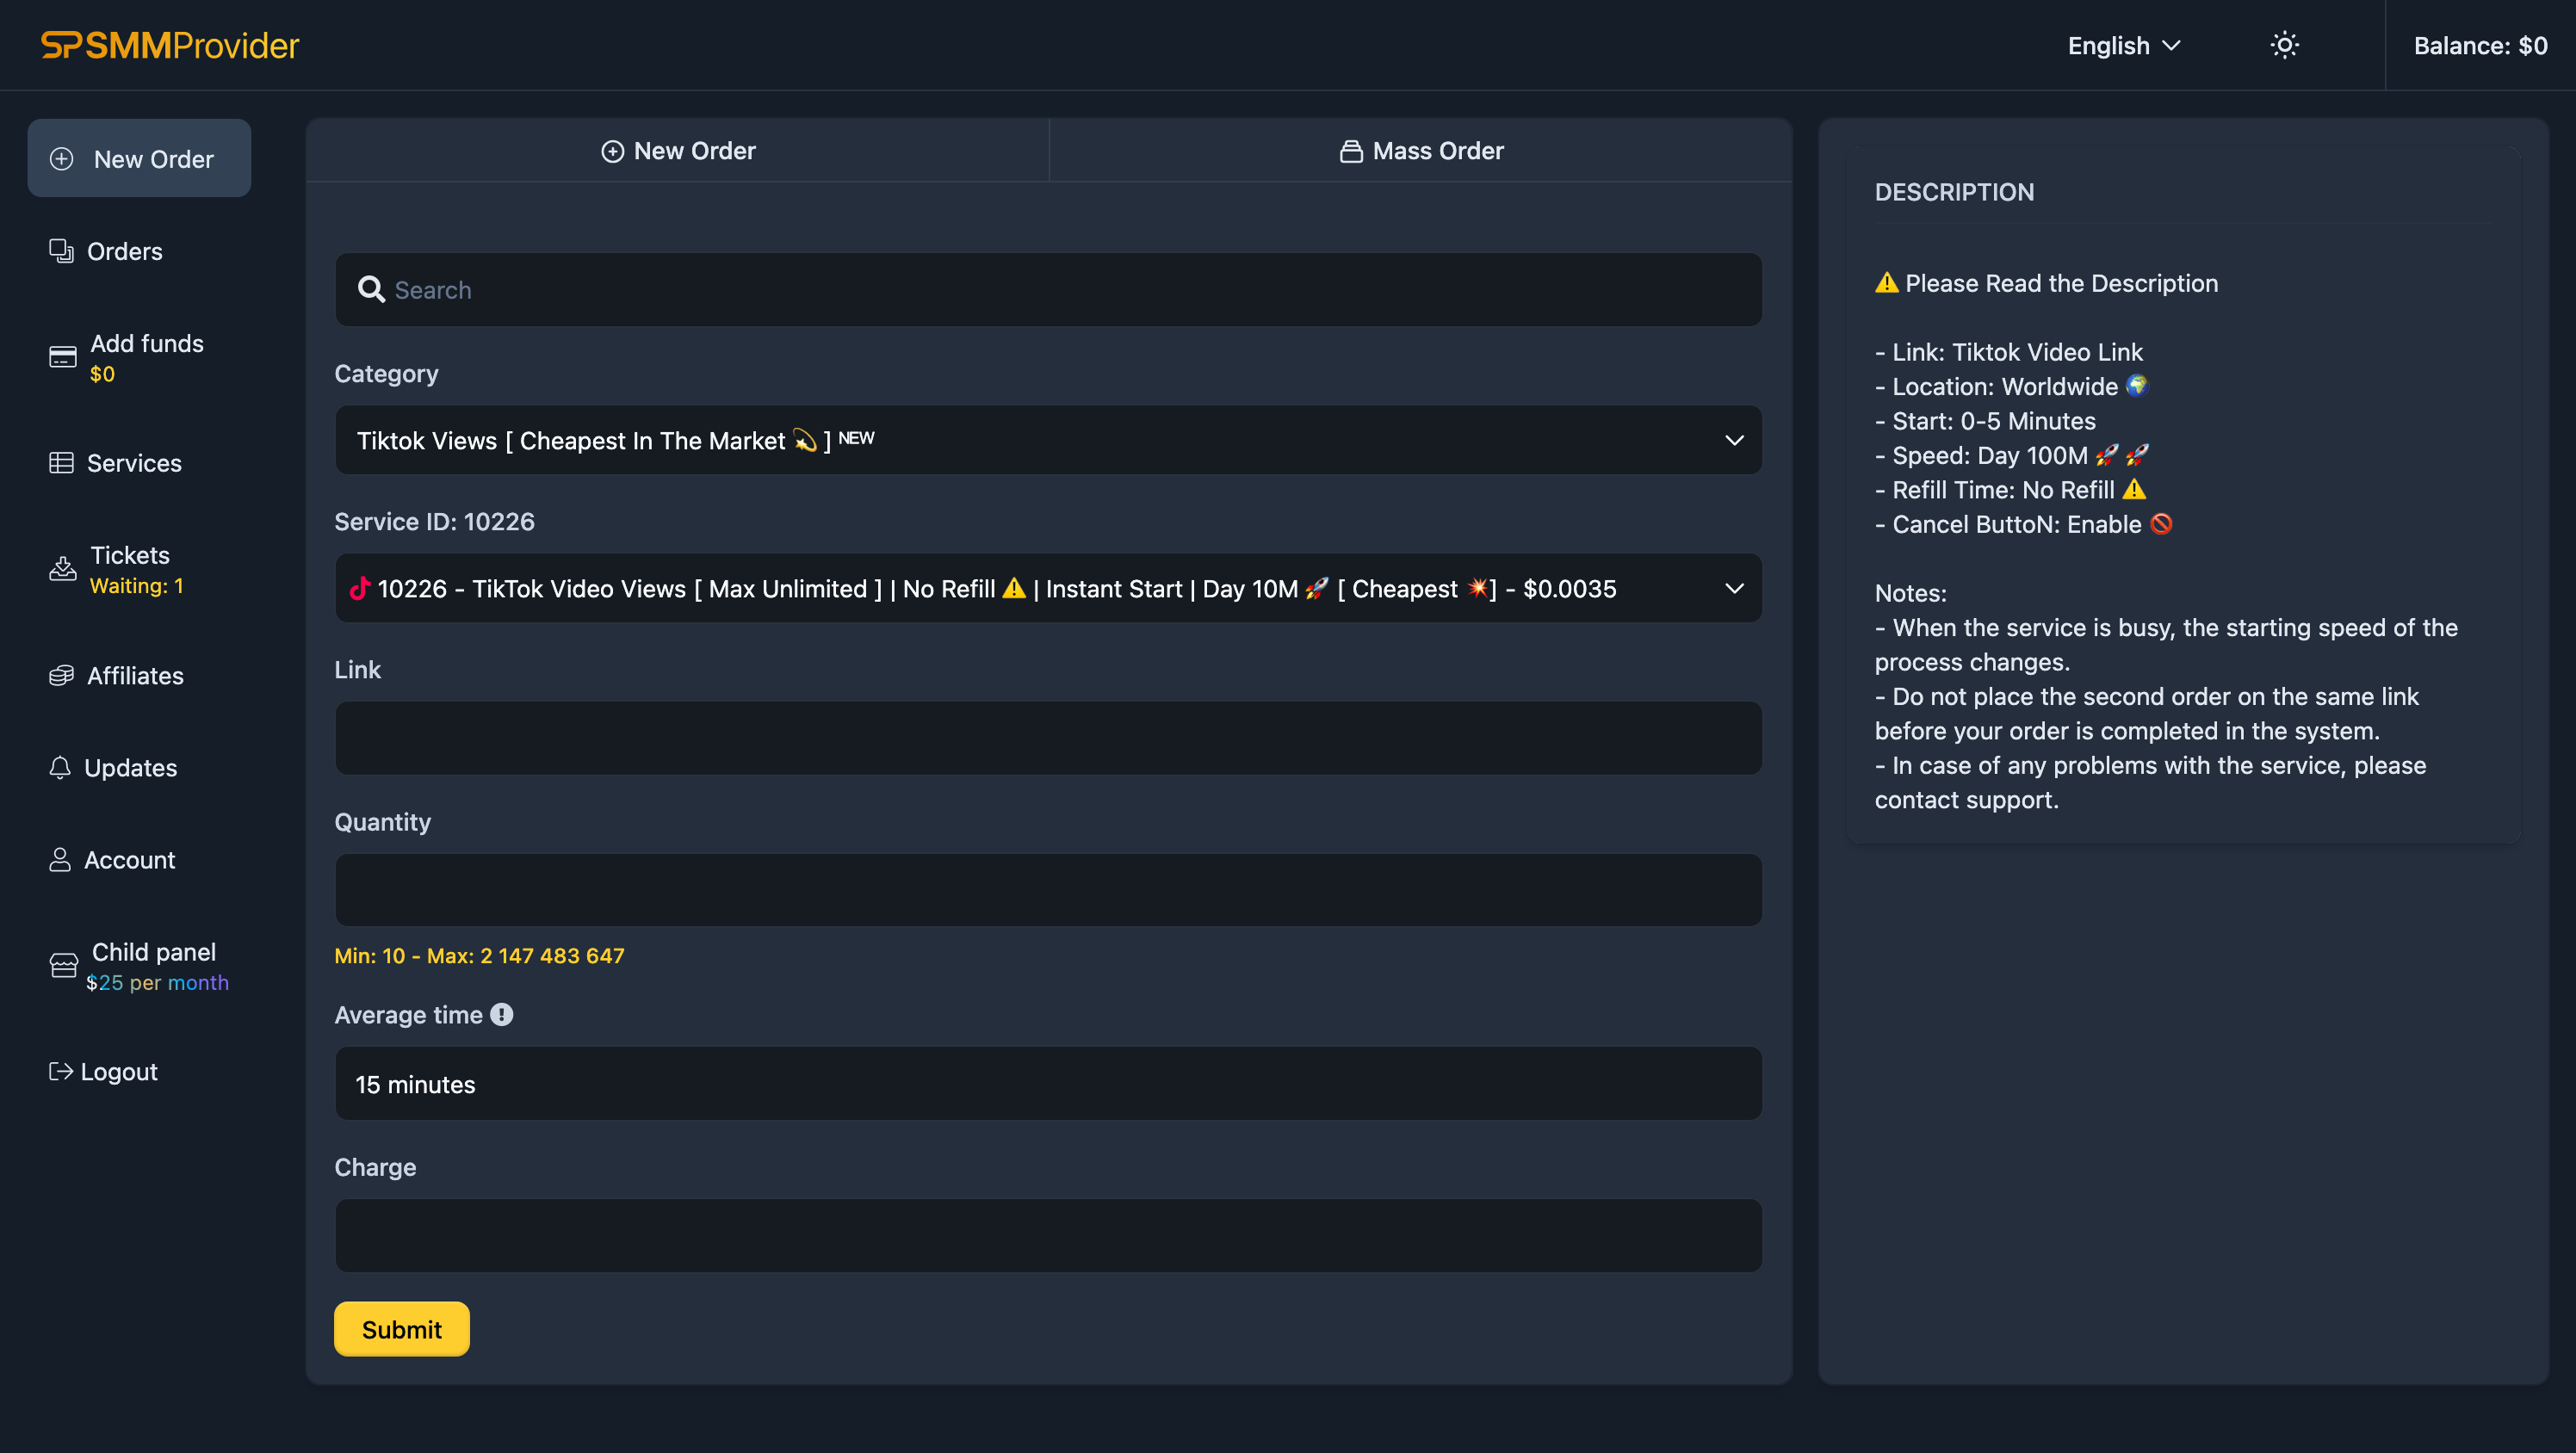
Task: Expand the Category dropdown
Action: pyautogui.click(x=1047, y=440)
